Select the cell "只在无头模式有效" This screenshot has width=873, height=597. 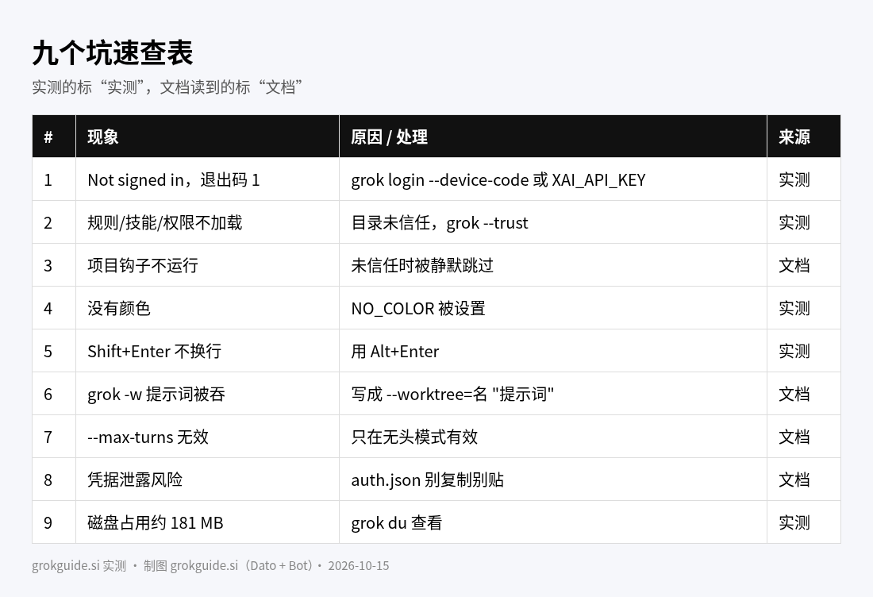point(553,437)
